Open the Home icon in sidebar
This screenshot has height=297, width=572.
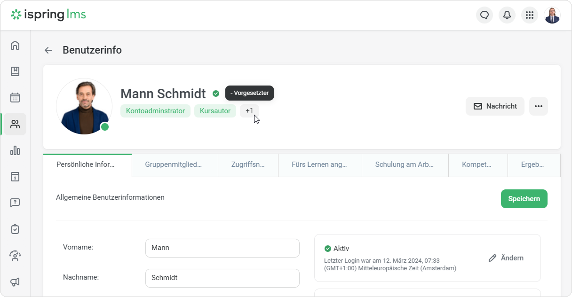15,45
